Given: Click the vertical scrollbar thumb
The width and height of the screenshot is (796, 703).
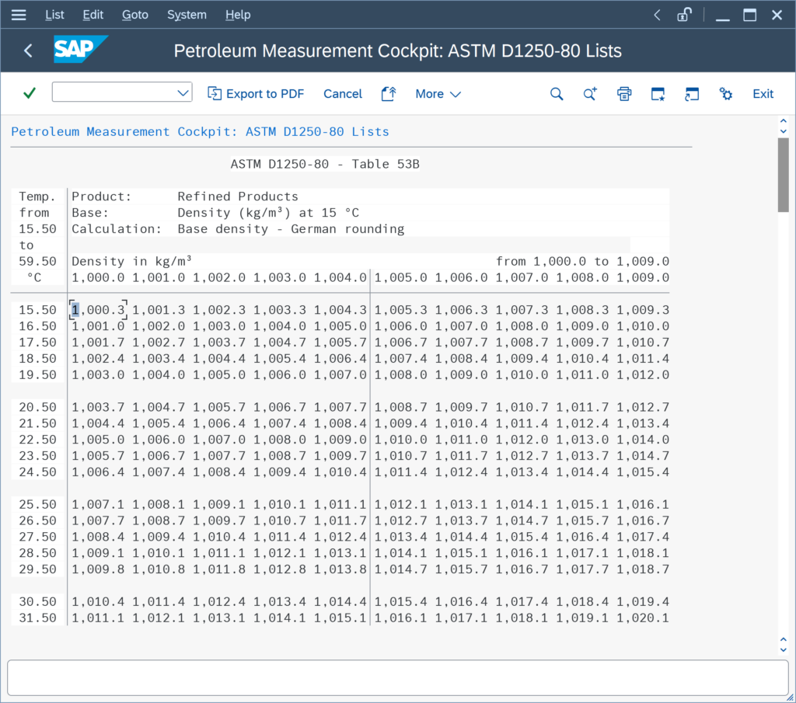Looking at the screenshot, I should (x=783, y=175).
